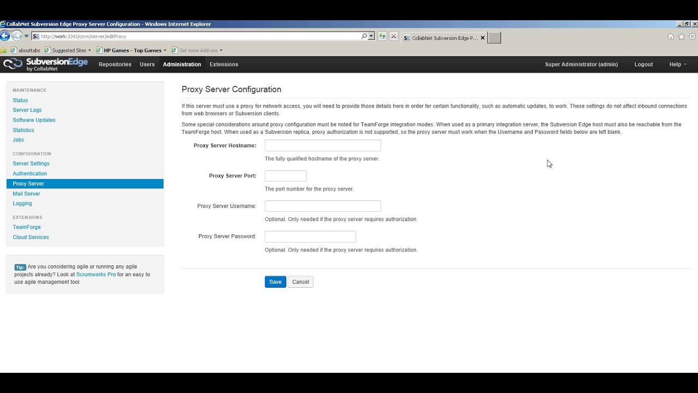This screenshot has height=393, width=698.
Task: Click the browser Forward arrow button
Action: [17, 36]
